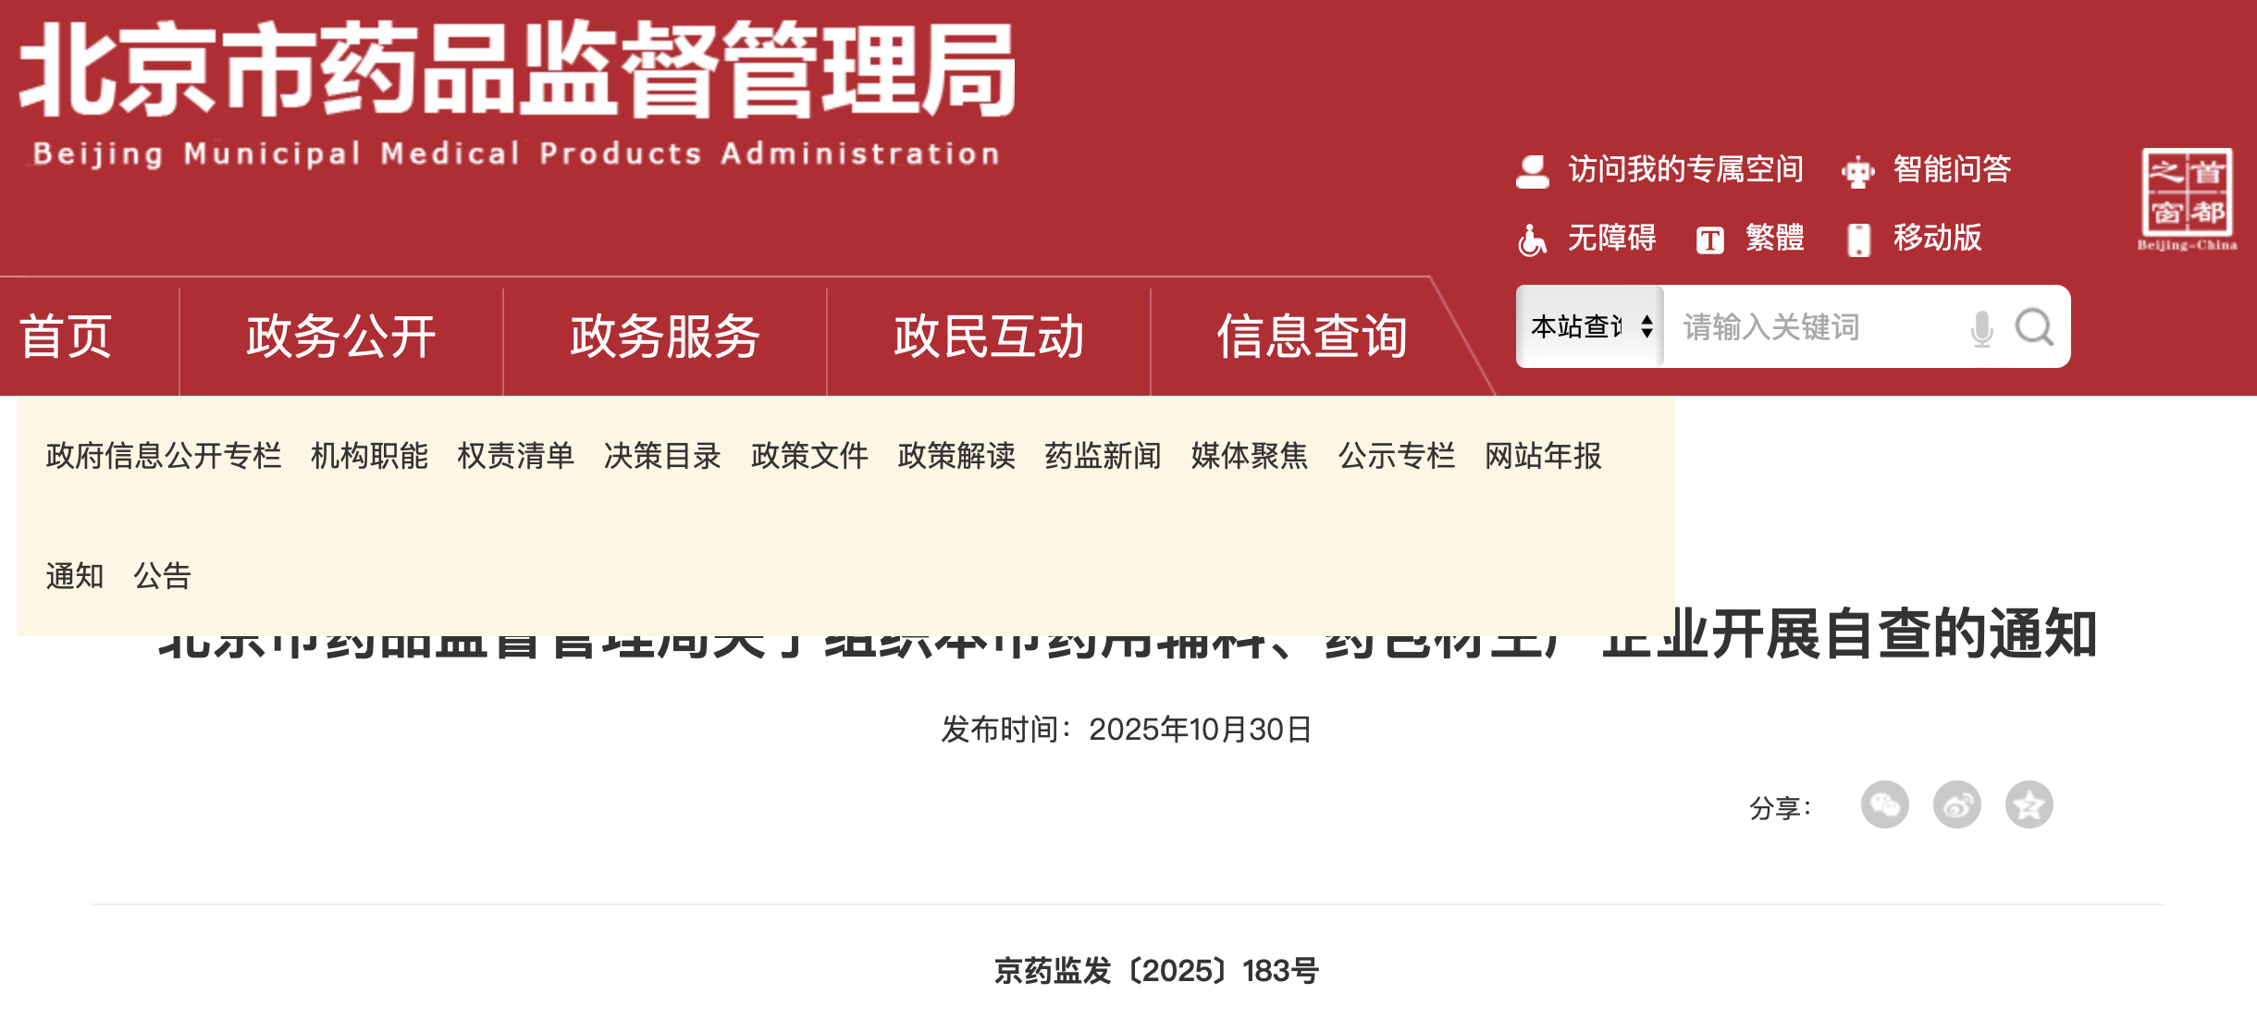Open the robot 智能问答 assistant icon
The image size is (2257, 1019).
pos(1857,171)
